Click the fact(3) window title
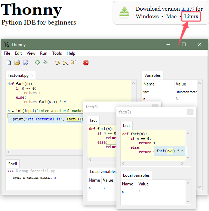Image resolution: width=209 pixels, height=211 pixels. click(92, 107)
